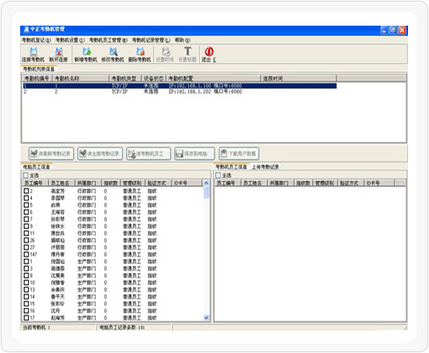
Task: Click the employee list scrollbar down arrow
Action: point(206,318)
